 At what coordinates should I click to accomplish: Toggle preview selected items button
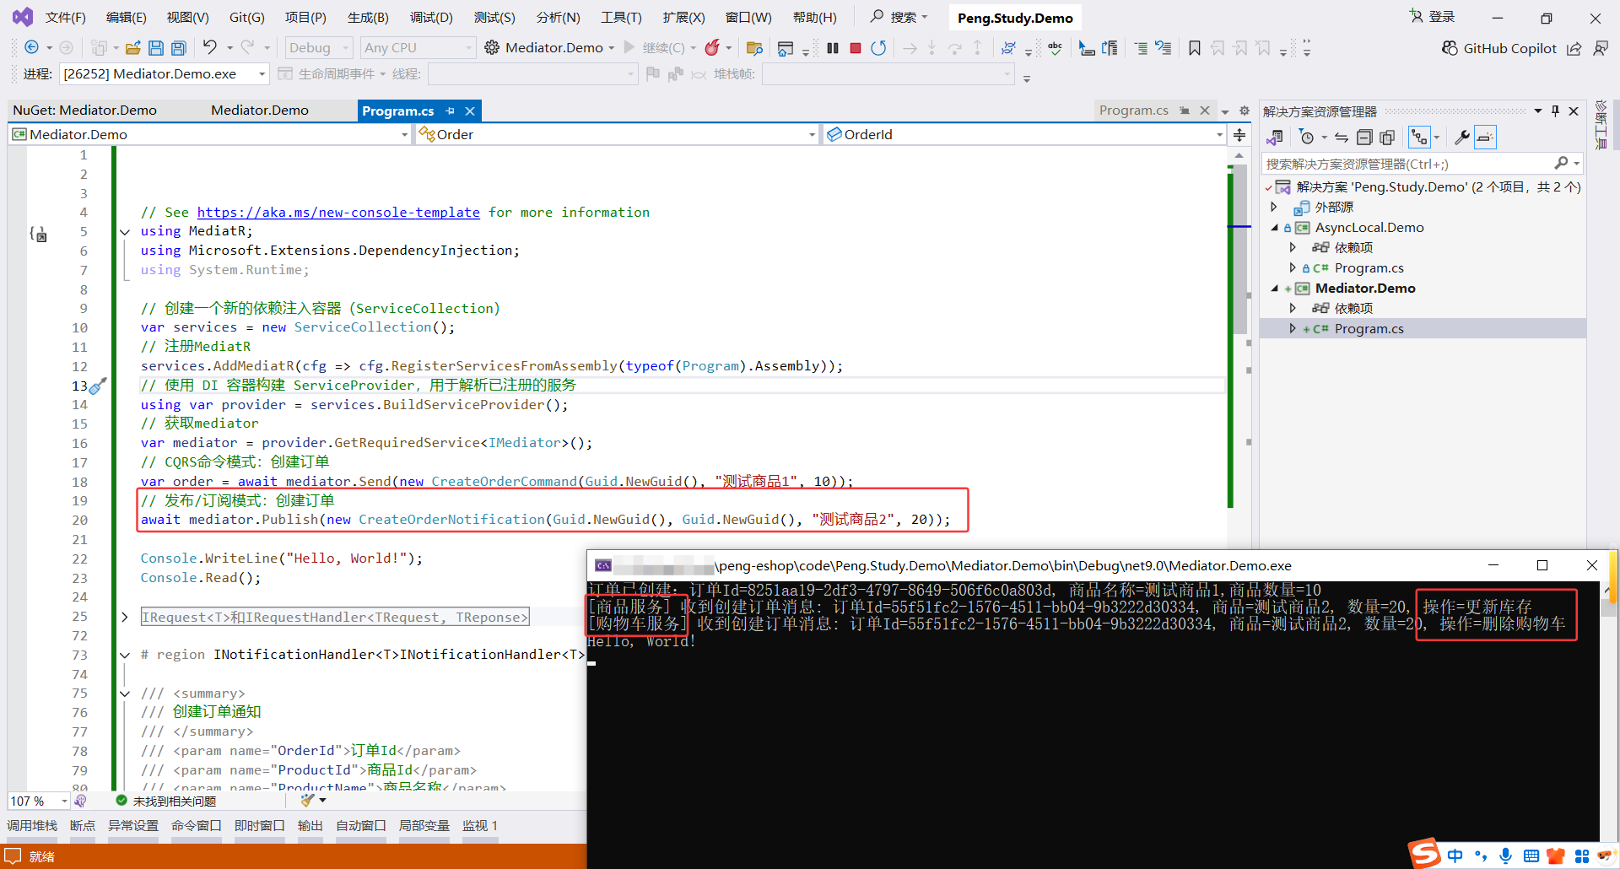point(1485,138)
